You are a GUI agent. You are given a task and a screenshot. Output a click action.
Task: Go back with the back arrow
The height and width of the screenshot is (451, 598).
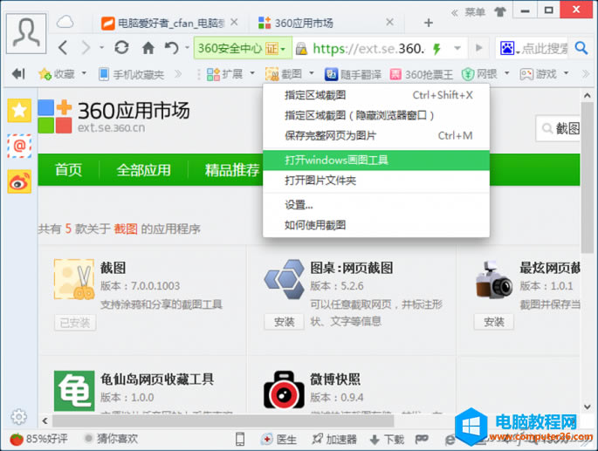(x=63, y=48)
